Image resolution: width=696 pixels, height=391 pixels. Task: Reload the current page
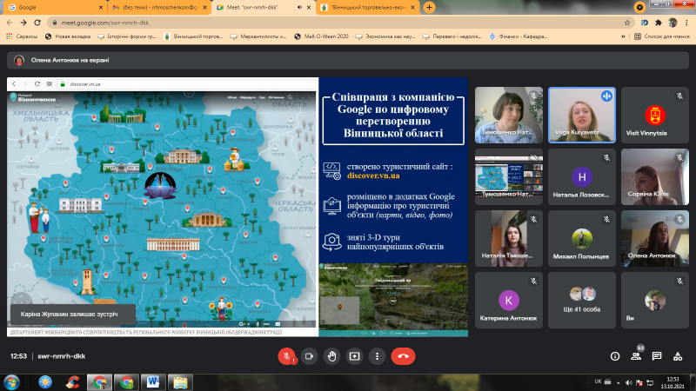click(37, 23)
